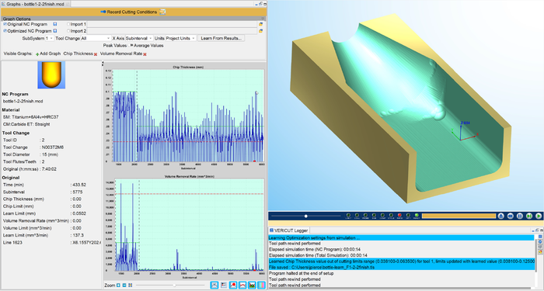The width and height of the screenshot is (544, 291).
Task: Click the Step forward simulation icon
Action: click(x=529, y=216)
